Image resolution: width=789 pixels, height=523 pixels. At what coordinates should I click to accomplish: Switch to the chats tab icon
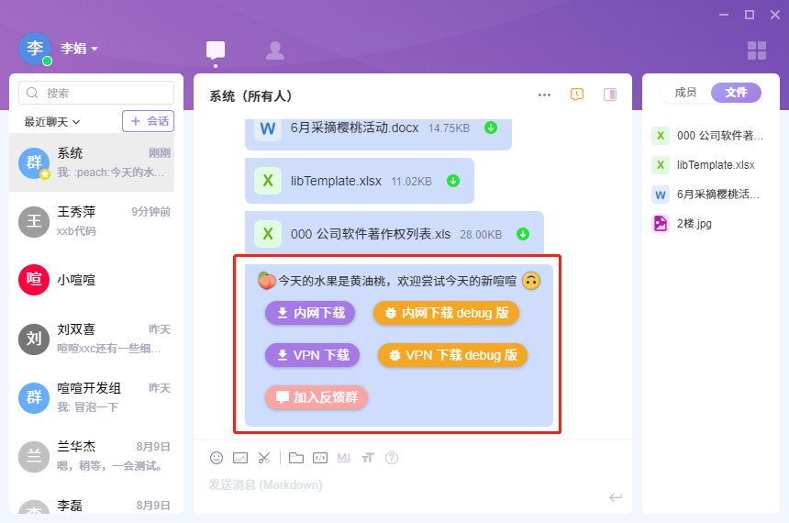tap(216, 50)
